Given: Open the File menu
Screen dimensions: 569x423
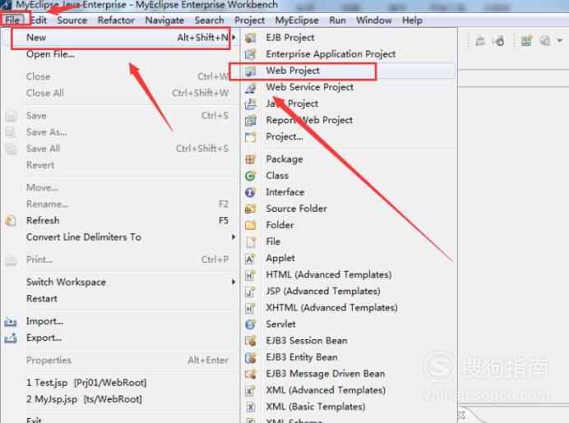Looking at the screenshot, I should pos(12,20).
